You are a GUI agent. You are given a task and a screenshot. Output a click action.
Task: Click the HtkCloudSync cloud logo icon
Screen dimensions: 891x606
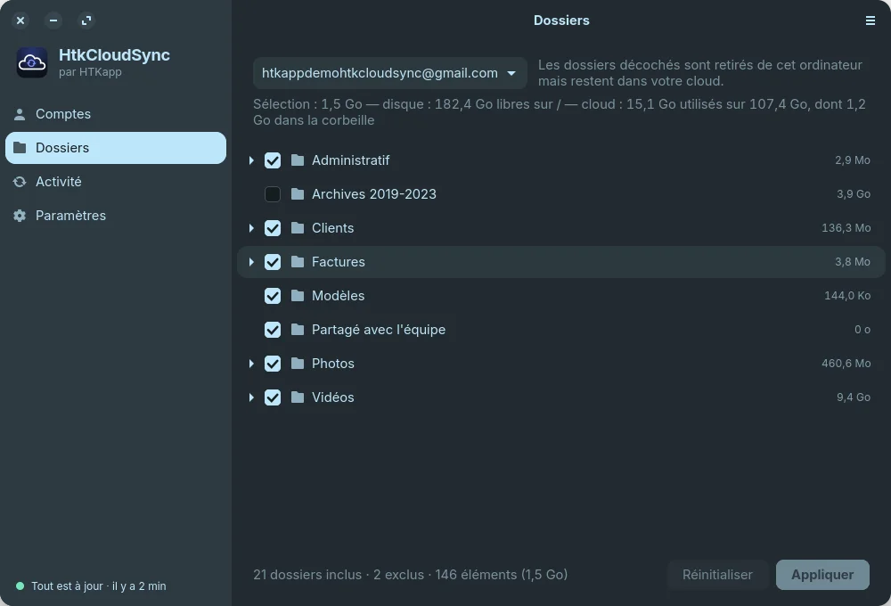point(32,62)
